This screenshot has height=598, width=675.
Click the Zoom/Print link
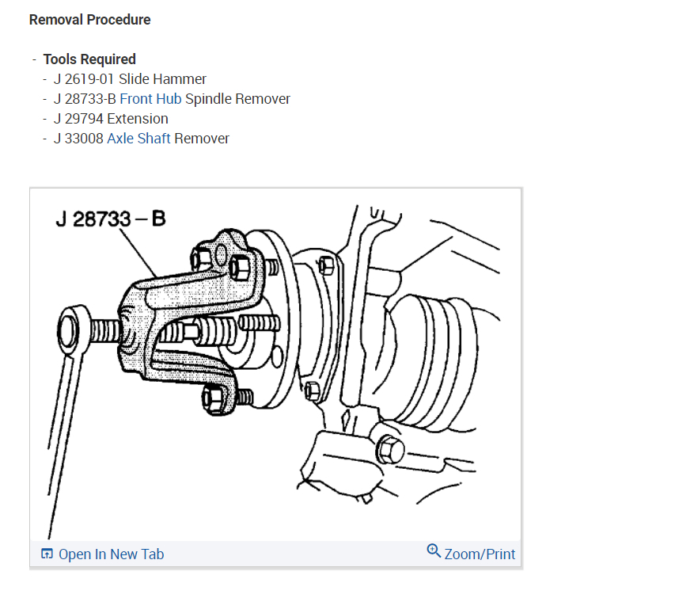pos(480,554)
